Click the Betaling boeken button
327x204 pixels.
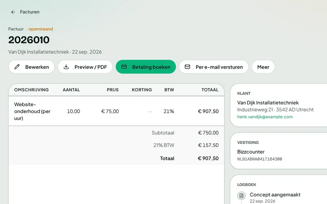tap(146, 67)
